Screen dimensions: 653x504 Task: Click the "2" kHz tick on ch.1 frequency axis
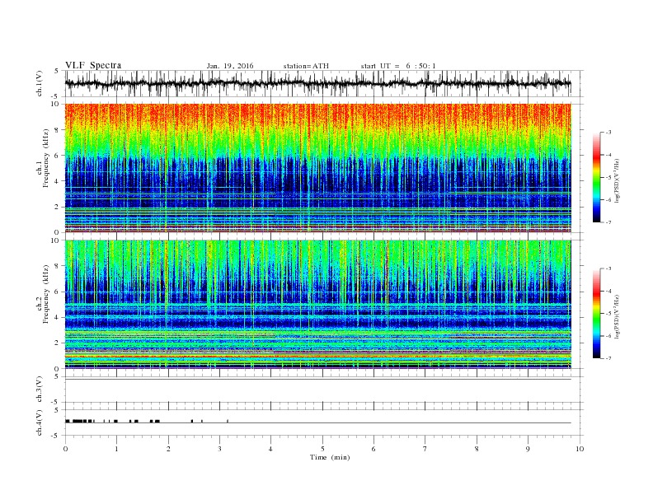pyautogui.click(x=58, y=207)
